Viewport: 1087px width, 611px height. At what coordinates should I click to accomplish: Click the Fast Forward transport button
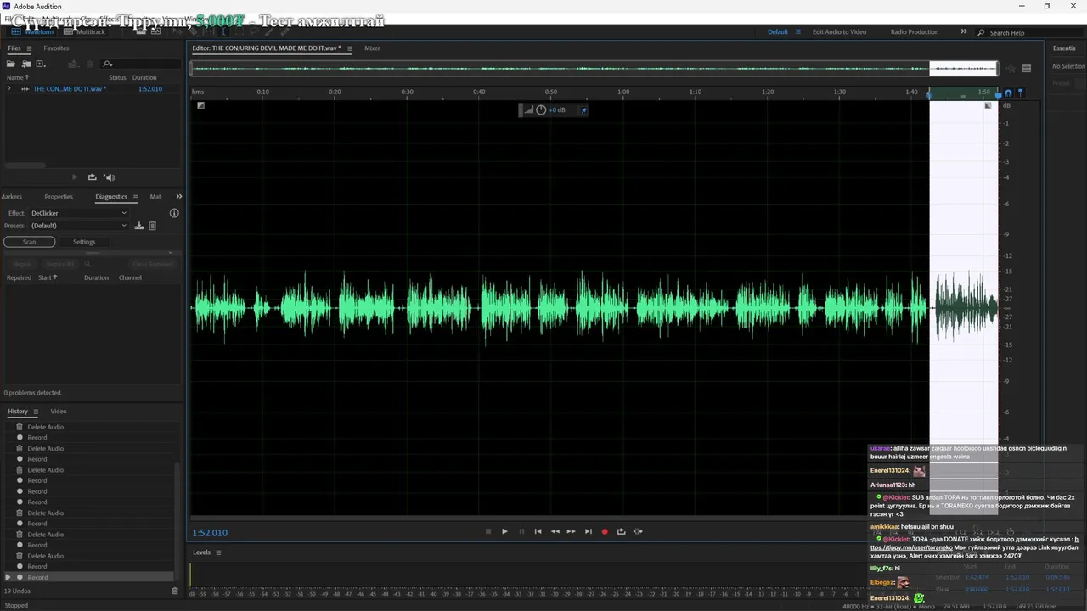click(x=572, y=531)
